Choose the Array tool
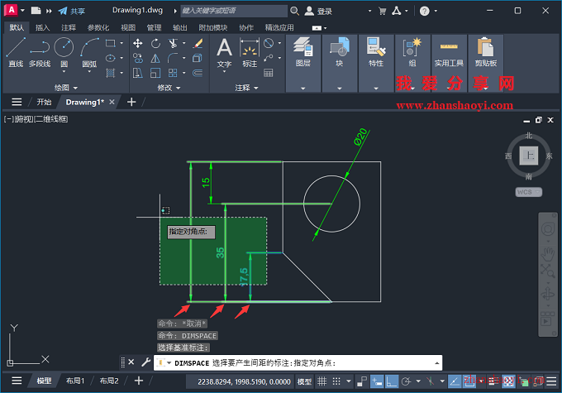This screenshot has width=562, height=393. [173, 73]
